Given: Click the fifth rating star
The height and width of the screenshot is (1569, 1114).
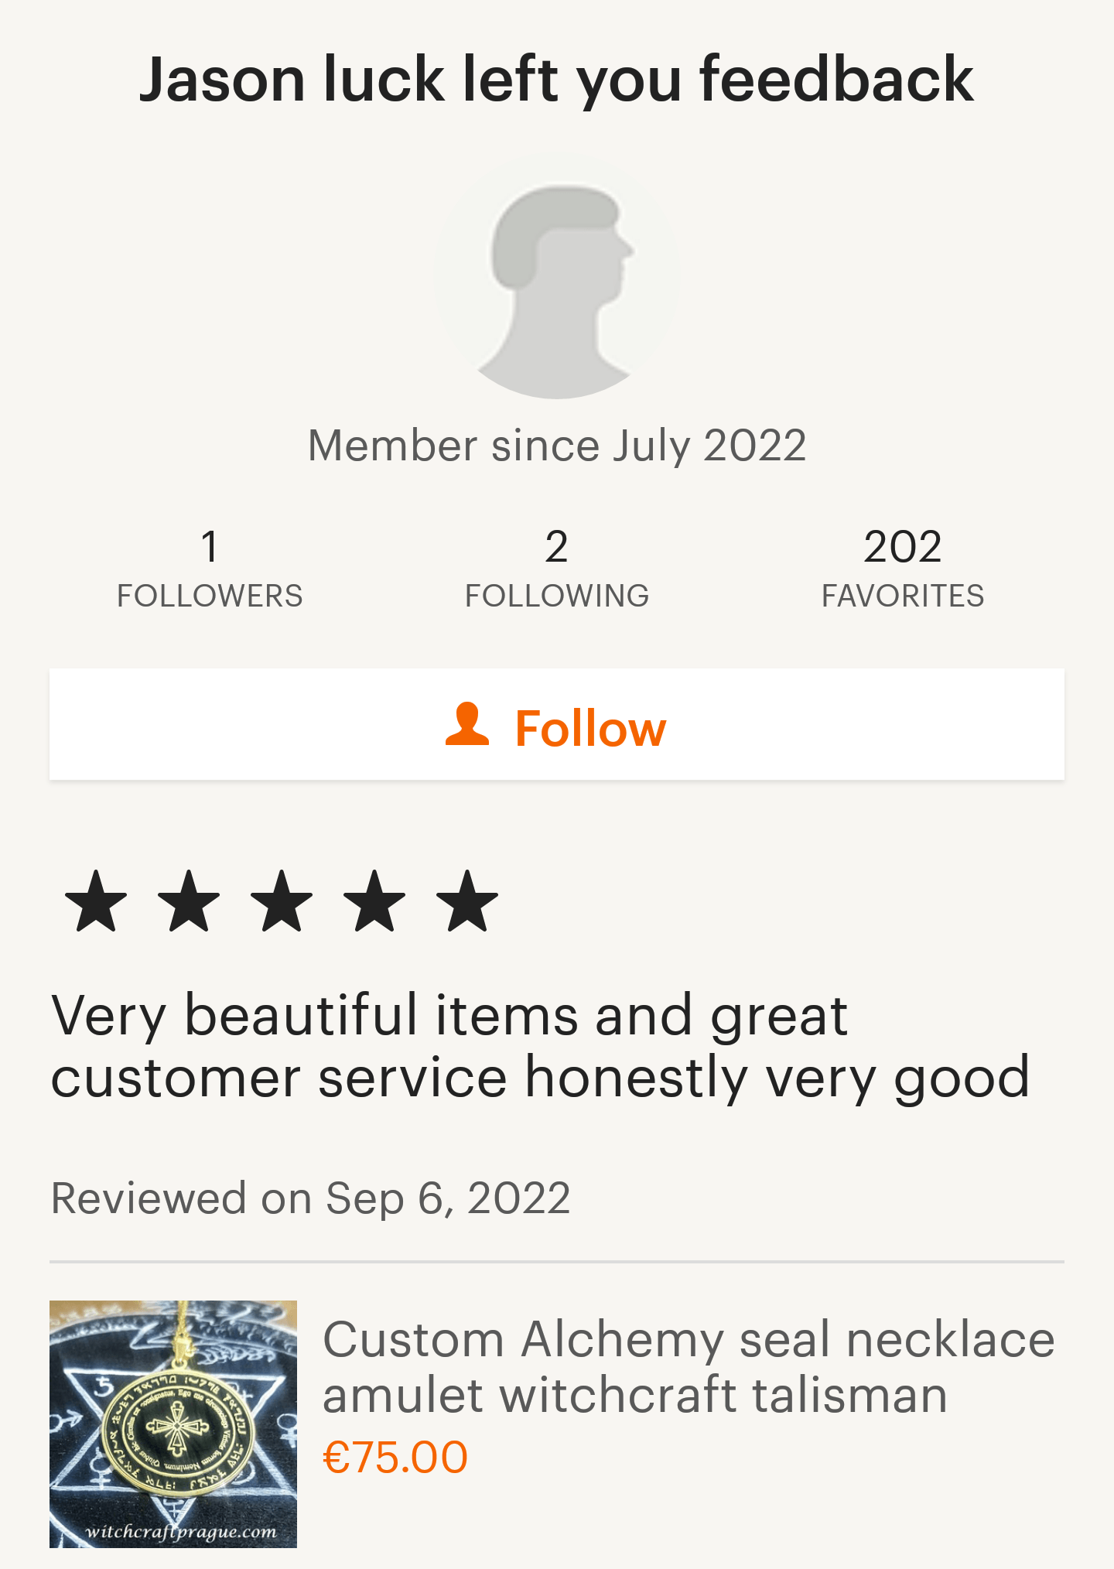Looking at the screenshot, I should (x=467, y=901).
